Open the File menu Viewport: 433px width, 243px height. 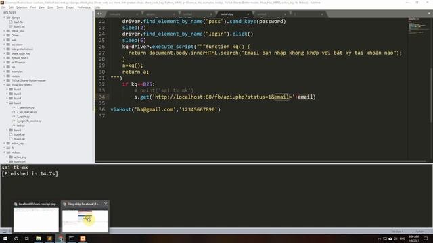click(3, 7)
